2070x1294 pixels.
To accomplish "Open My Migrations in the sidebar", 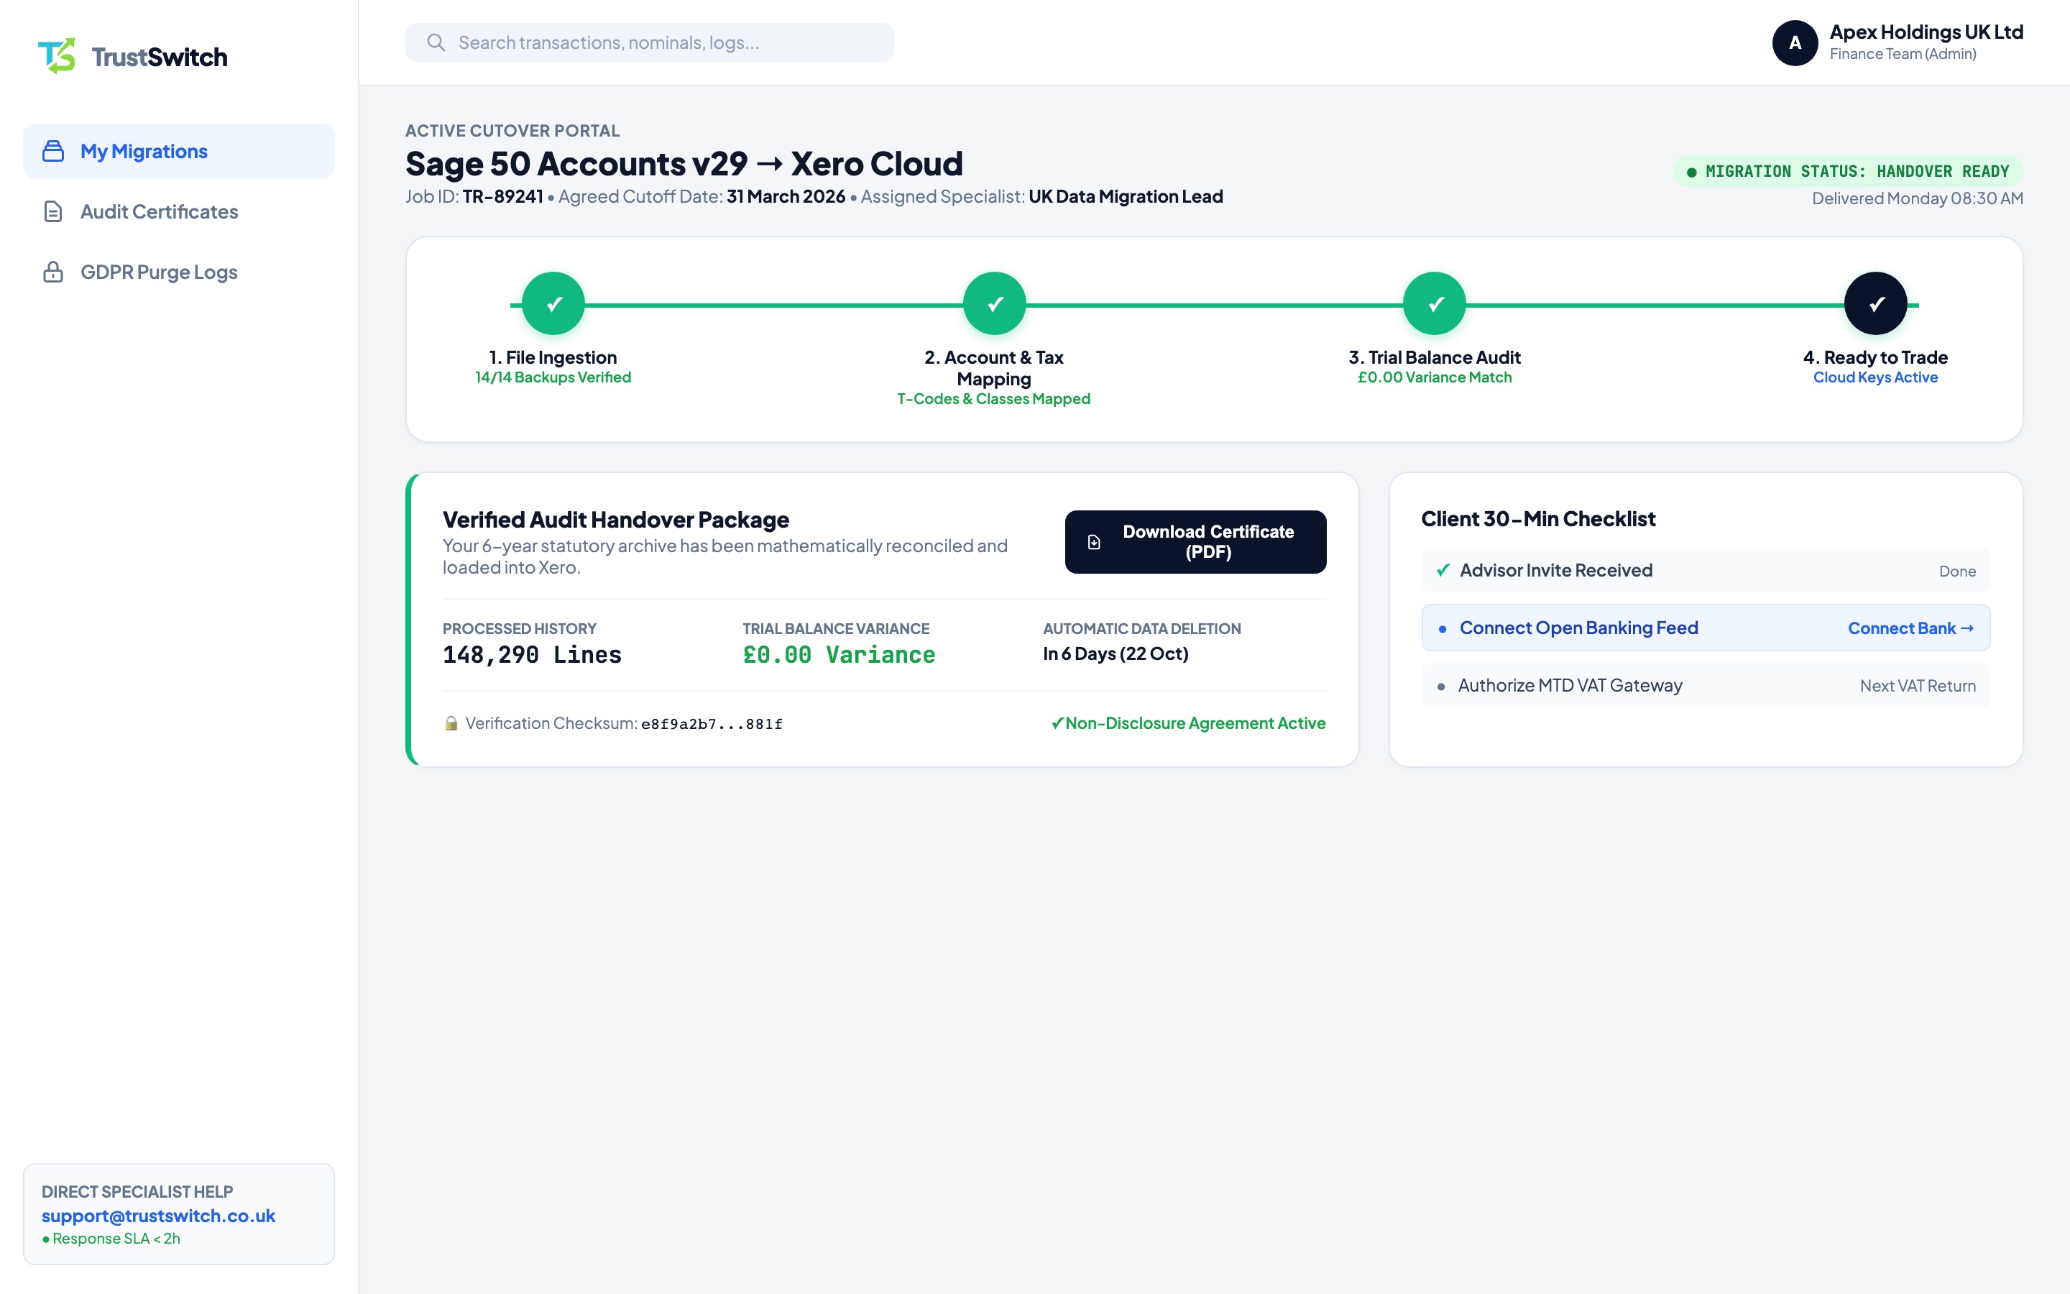I will [179, 152].
